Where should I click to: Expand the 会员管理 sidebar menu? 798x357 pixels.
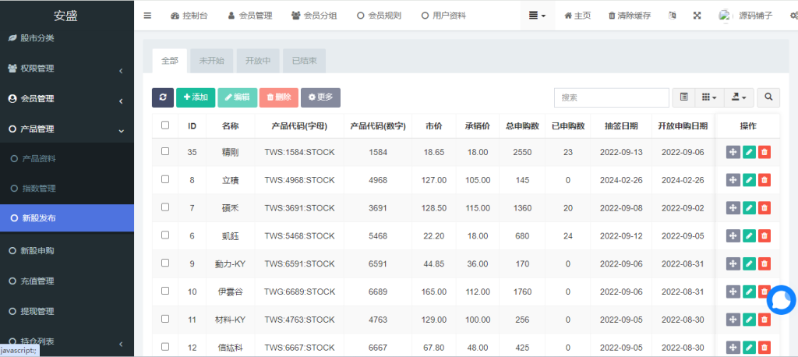click(x=67, y=99)
